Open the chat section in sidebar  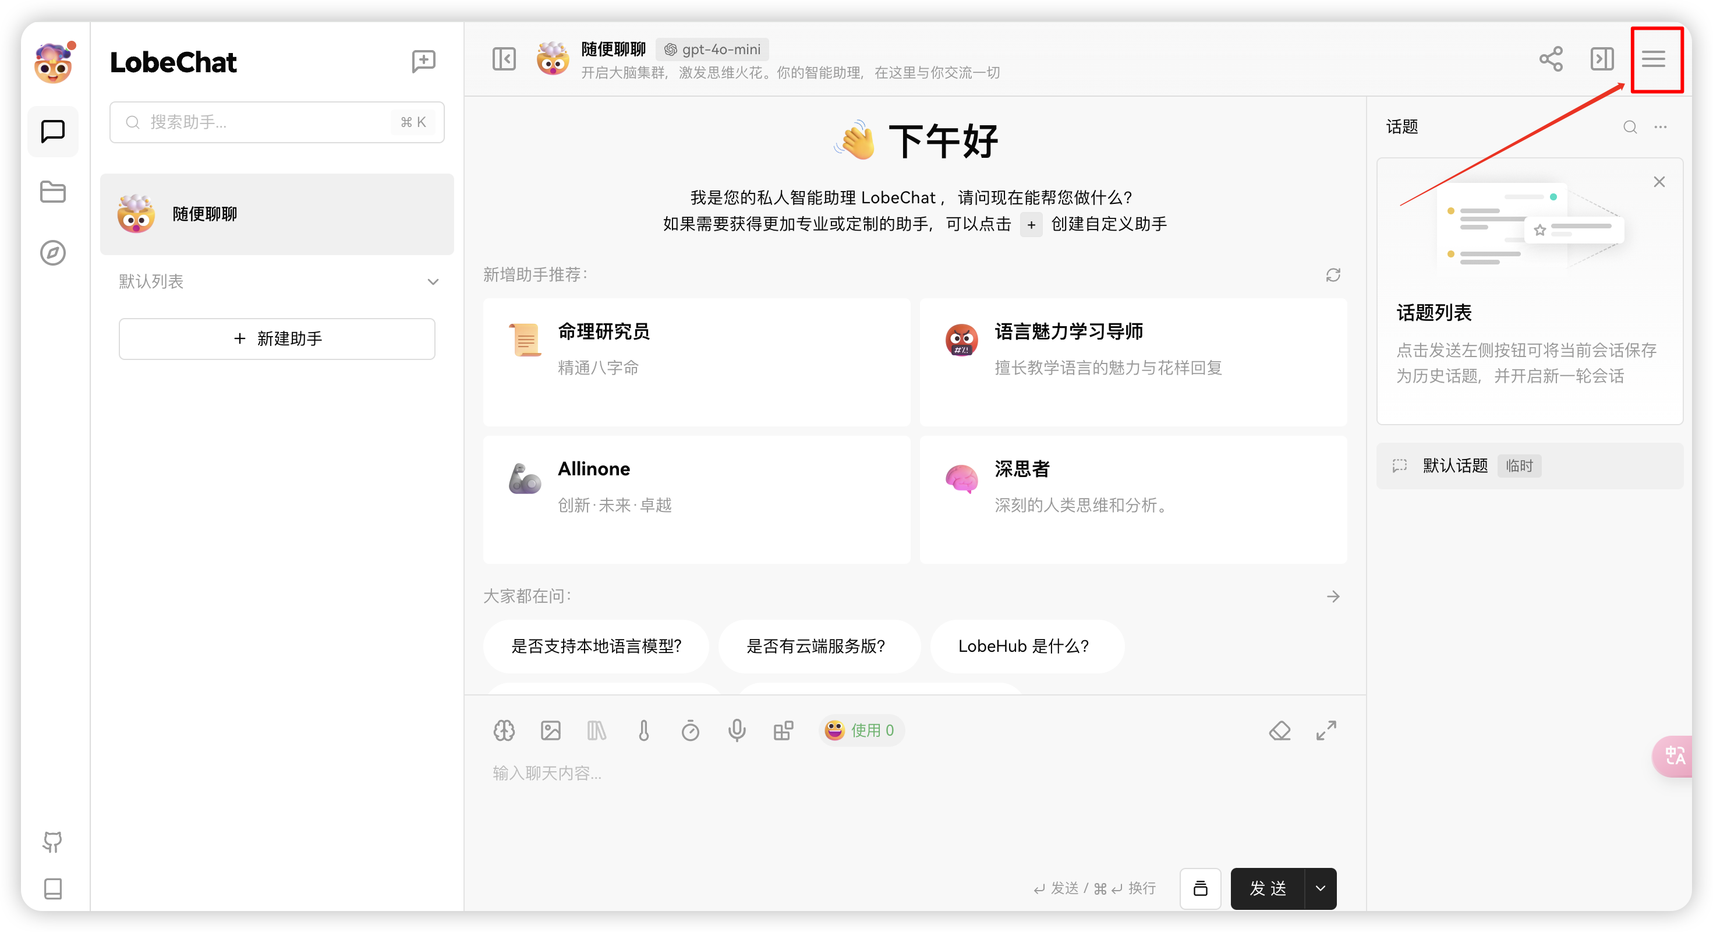[53, 131]
